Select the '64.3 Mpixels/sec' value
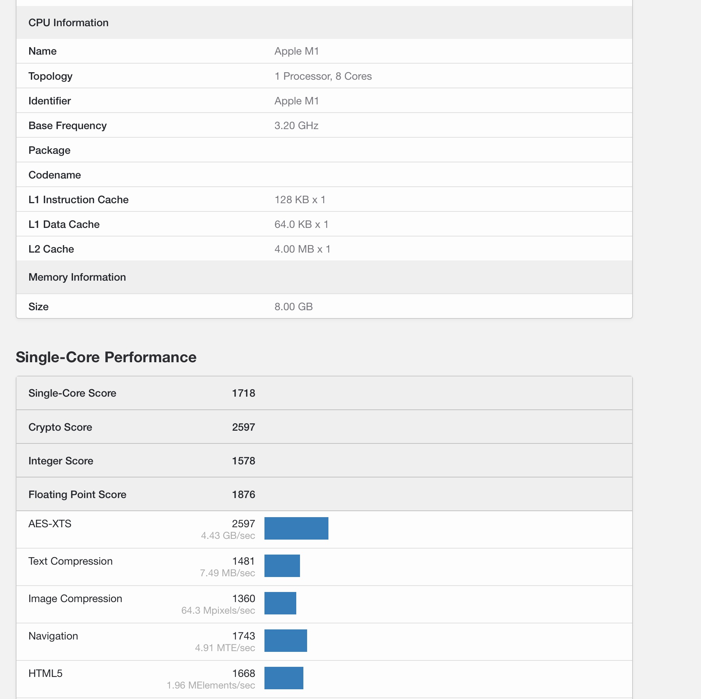Viewport: 701px width, 699px height. click(x=218, y=610)
